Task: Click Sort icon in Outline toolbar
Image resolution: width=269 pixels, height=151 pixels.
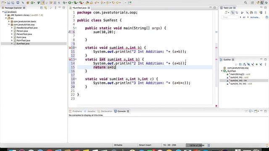Action: tap(245, 64)
